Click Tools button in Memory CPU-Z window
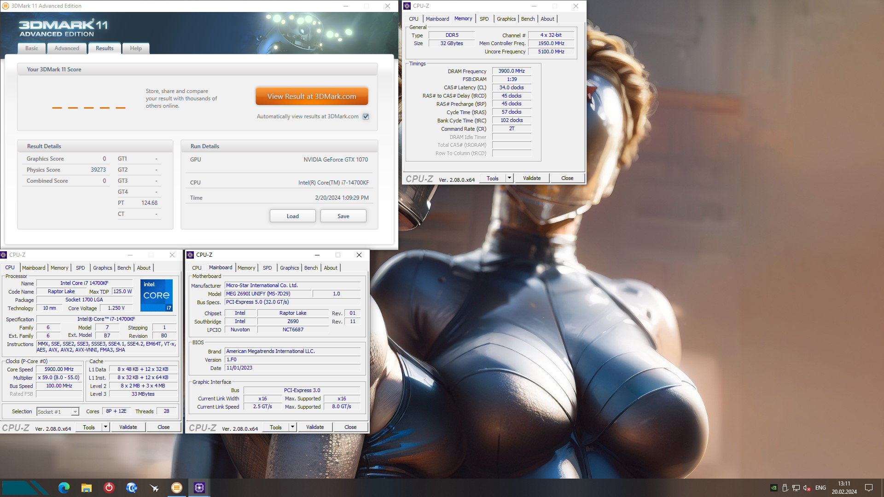This screenshot has height=497, width=884. tap(493, 178)
